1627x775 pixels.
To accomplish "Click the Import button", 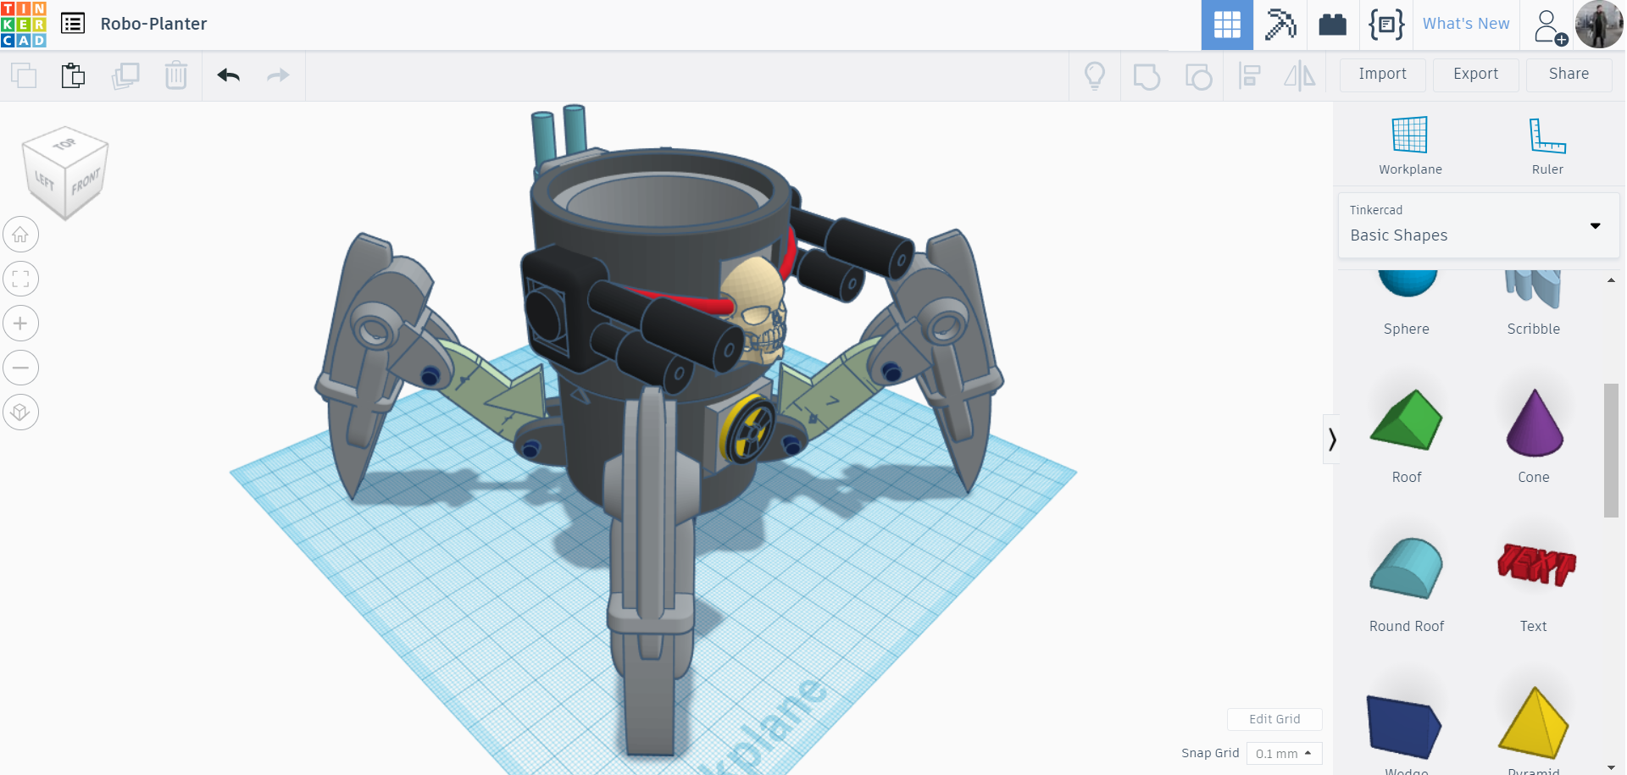I will [x=1383, y=75].
